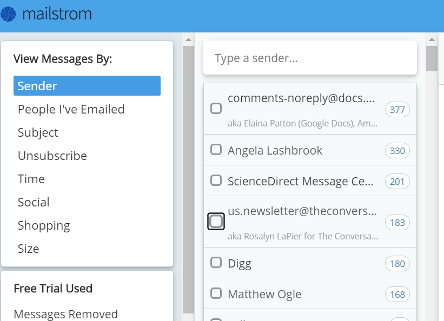444x321 pixels.
Task: Open Angela Lashbrook's messages
Action: coord(275,151)
